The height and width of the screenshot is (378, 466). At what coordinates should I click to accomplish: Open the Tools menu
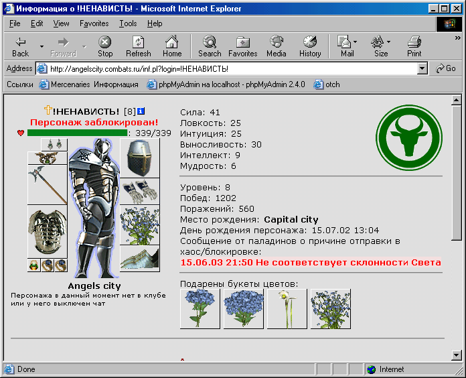[128, 23]
